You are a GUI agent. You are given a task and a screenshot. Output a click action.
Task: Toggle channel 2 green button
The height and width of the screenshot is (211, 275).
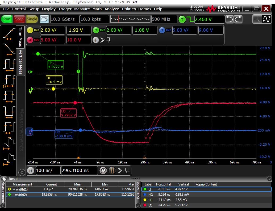96,30
